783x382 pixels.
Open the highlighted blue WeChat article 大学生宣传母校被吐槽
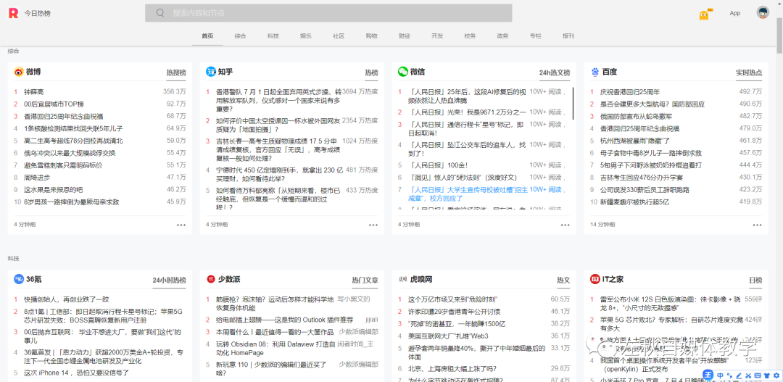pos(468,194)
